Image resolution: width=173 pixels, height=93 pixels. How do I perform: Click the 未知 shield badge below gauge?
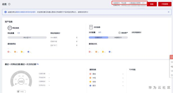(x=21, y=92)
